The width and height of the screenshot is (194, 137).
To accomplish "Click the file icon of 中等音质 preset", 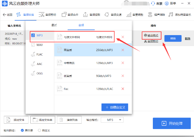I will point(60,63).
